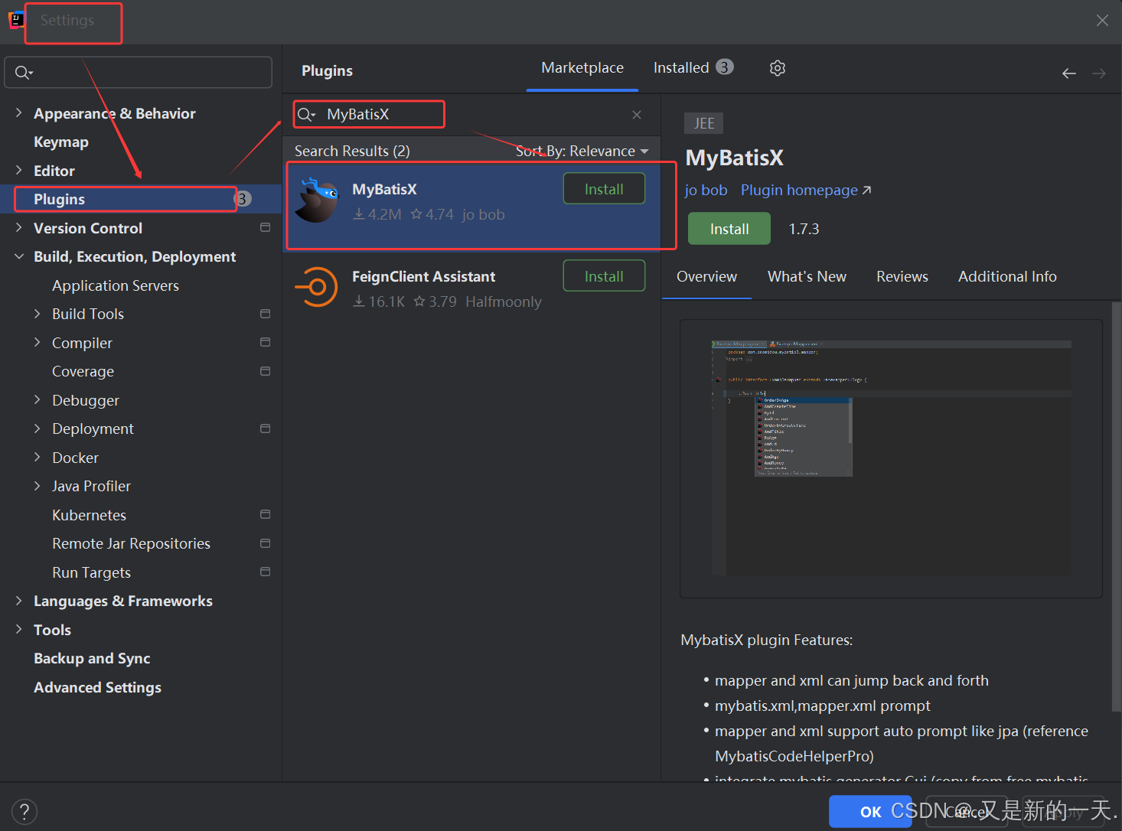Image resolution: width=1122 pixels, height=831 pixels.
Task: Select Remote Jar Repositories item
Action: [131, 543]
